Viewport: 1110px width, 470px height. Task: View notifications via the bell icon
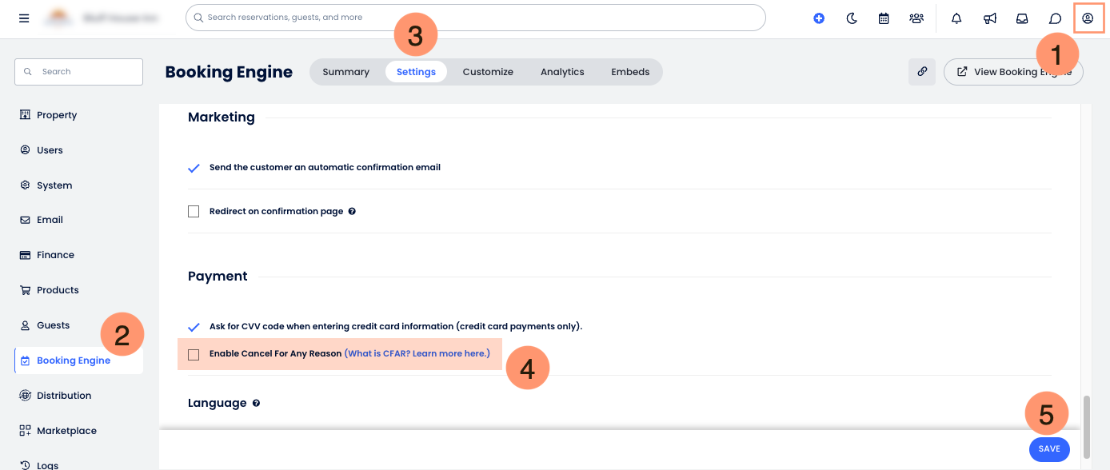[956, 18]
